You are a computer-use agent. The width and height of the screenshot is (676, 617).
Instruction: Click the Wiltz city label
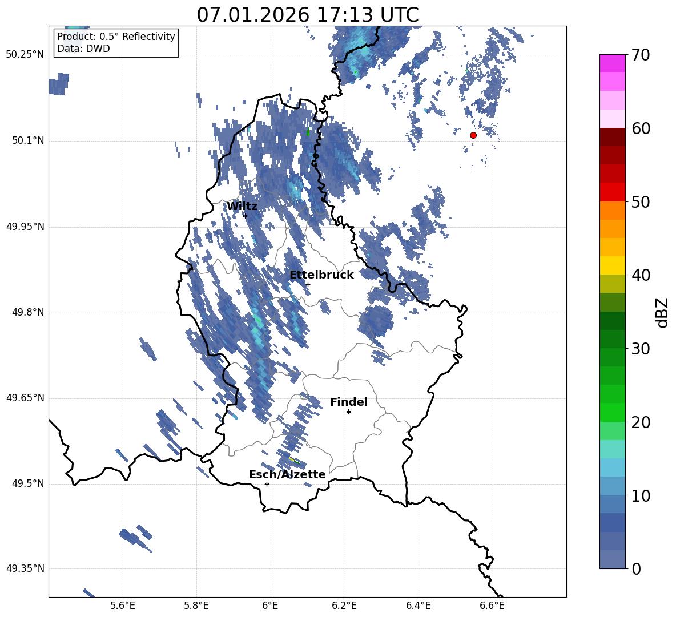[242, 207]
